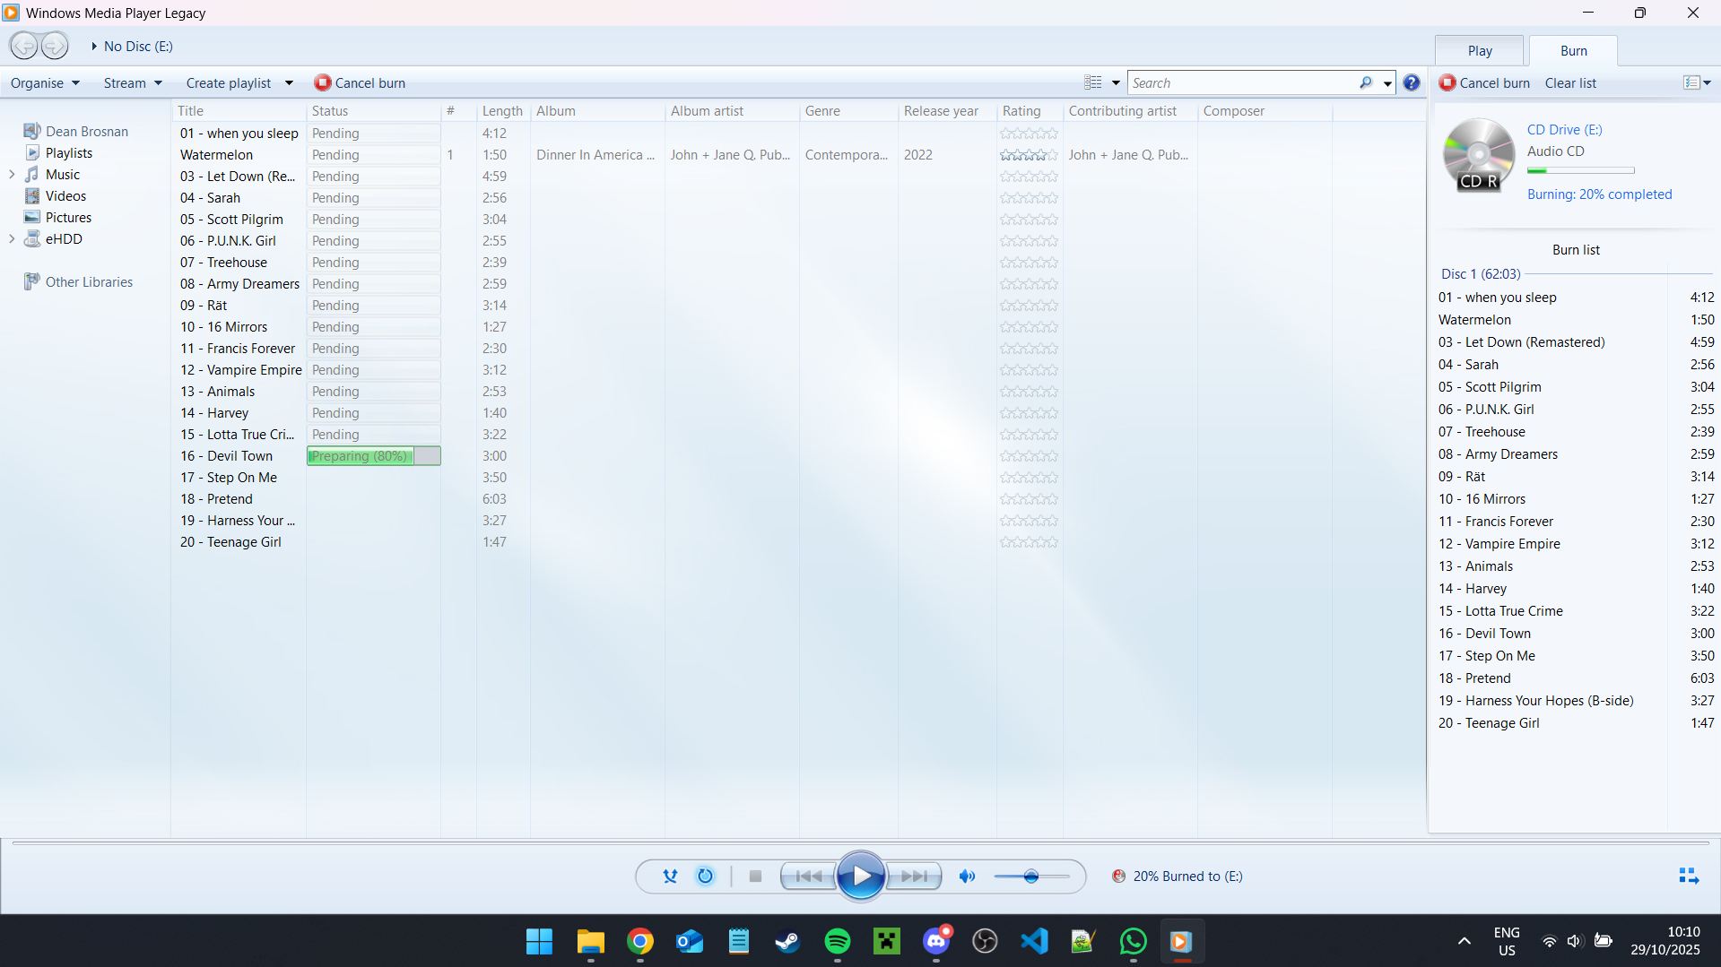Open burn options list icon

[1696, 83]
